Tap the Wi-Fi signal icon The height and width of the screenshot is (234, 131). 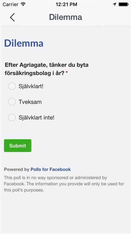click(23, 4)
